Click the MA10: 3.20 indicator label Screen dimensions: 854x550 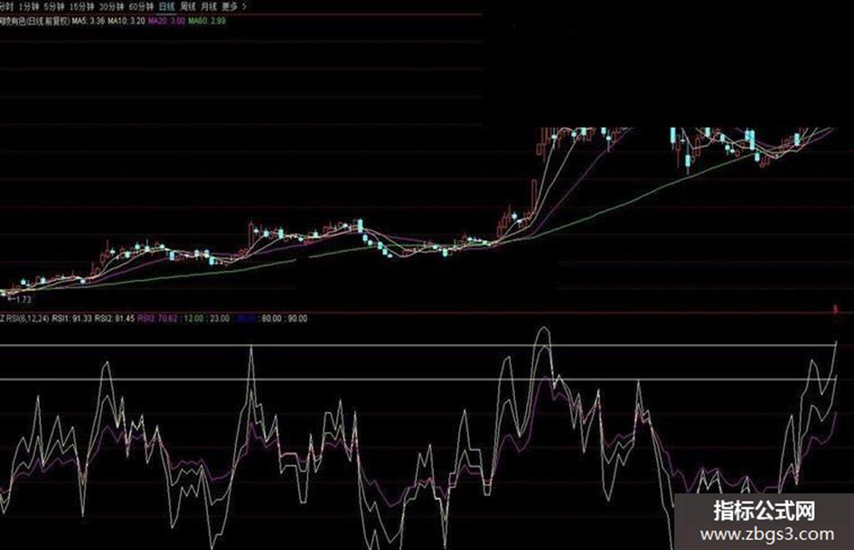click(127, 21)
